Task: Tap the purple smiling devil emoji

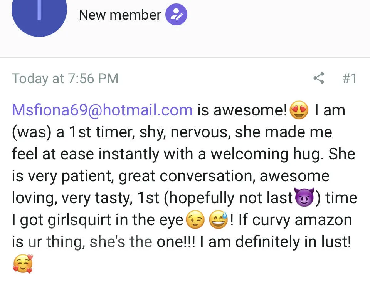Action: pyautogui.click(x=304, y=198)
